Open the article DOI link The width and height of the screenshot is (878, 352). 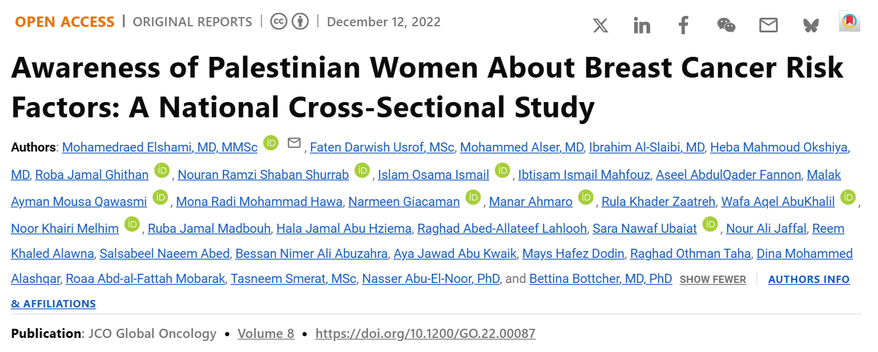pos(425,334)
